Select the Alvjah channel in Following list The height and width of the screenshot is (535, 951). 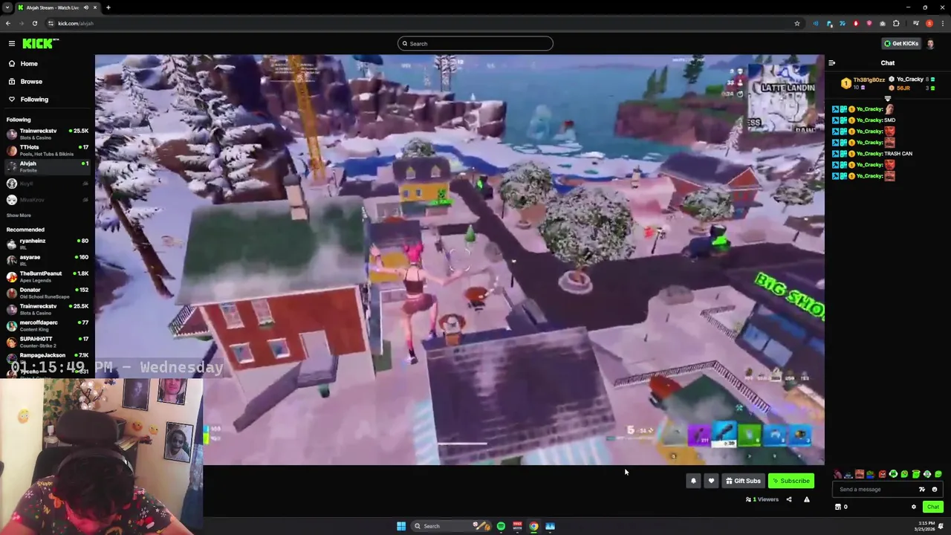48,166
